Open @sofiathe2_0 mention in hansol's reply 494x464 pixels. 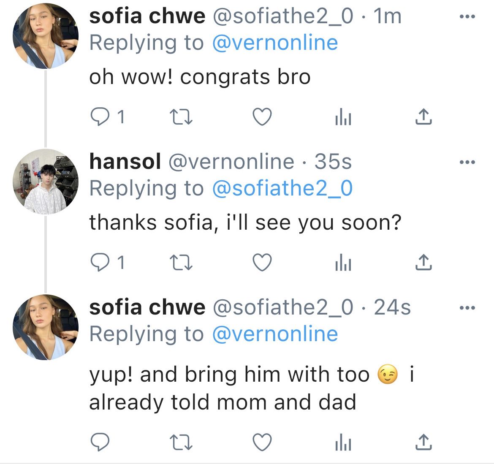pos(282,188)
